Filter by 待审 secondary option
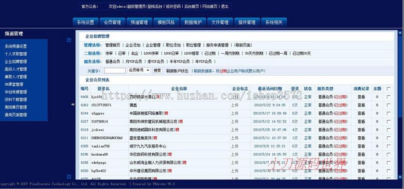404x189 pixels. [x=109, y=54]
